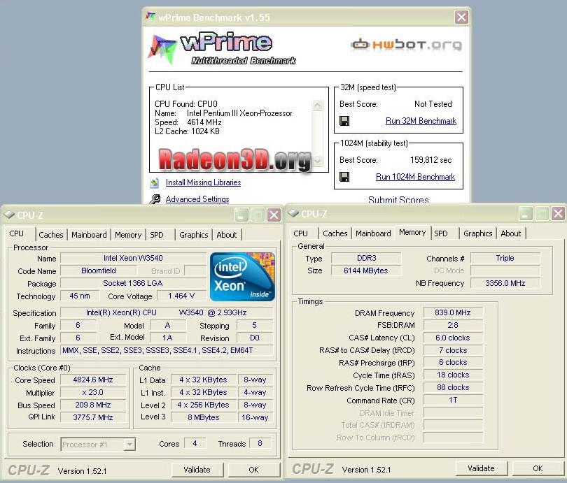Click the wrench icon beside Advanced Settings
Image resolution: width=567 pixels, height=483 pixels.
[x=155, y=199]
